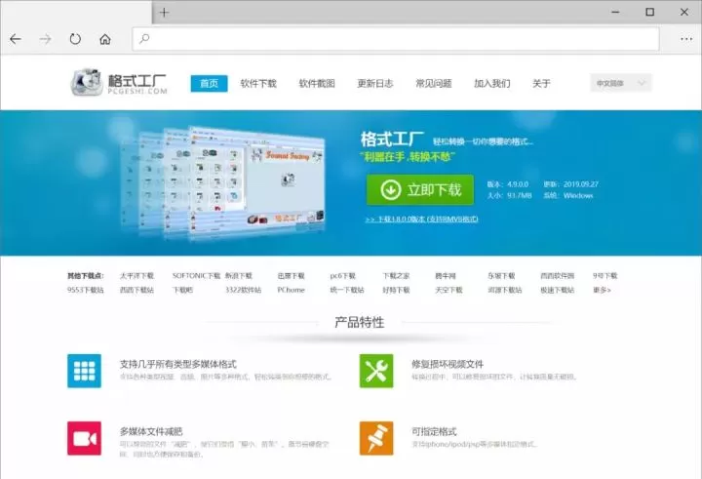The height and width of the screenshot is (479, 702).
Task: Open the 太平洋下载 mirror link
Action: tap(136, 275)
